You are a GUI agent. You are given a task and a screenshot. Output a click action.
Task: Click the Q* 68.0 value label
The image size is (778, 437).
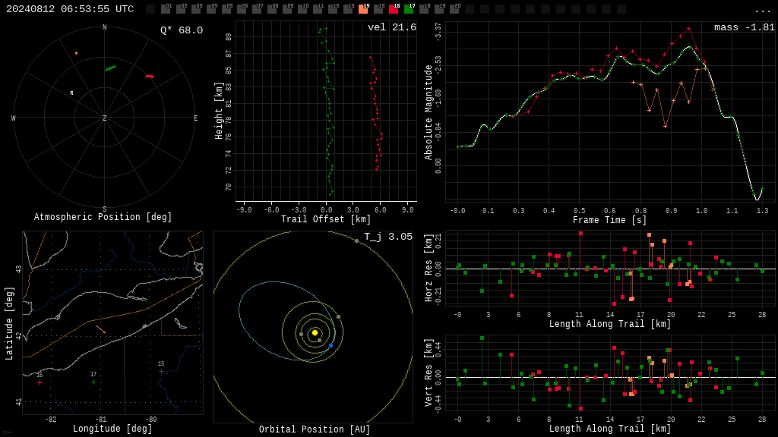tap(182, 30)
